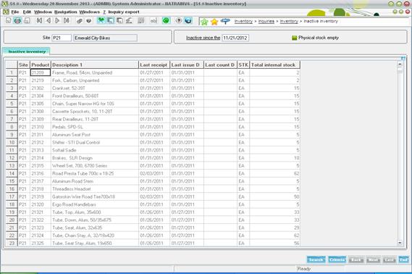Click the New record toolbar icon
The height and width of the screenshot is (274, 412).
[x=9, y=20]
